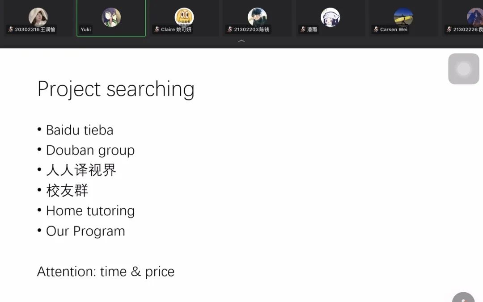Click Claire 姚可妍's avatar picture
The height and width of the screenshot is (302, 483).
point(184,17)
